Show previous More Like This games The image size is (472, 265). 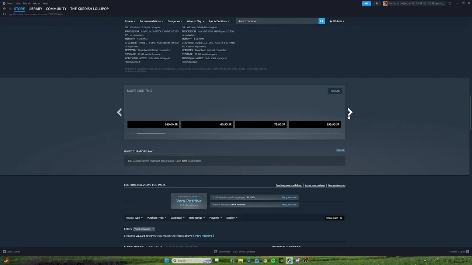click(119, 112)
